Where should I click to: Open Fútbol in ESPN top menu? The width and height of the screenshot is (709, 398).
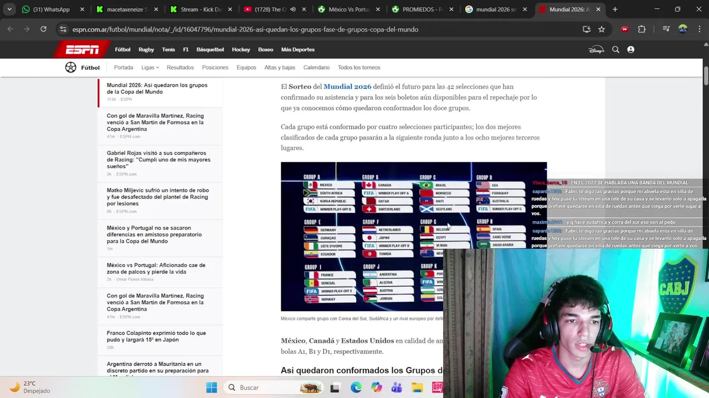pyautogui.click(x=122, y=50)
